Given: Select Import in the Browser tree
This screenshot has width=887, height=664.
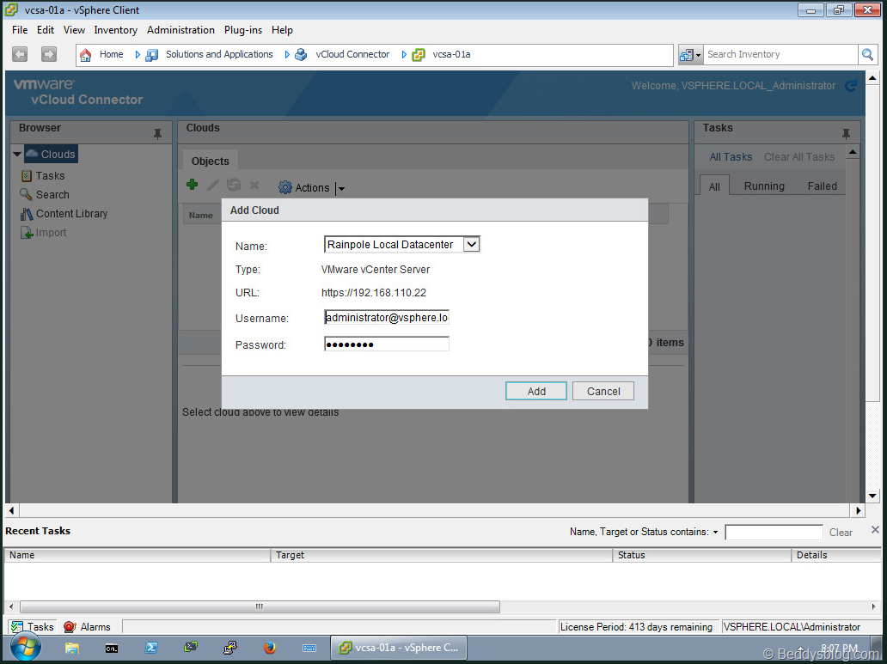Looking at the screenshot, I should 44,233.
